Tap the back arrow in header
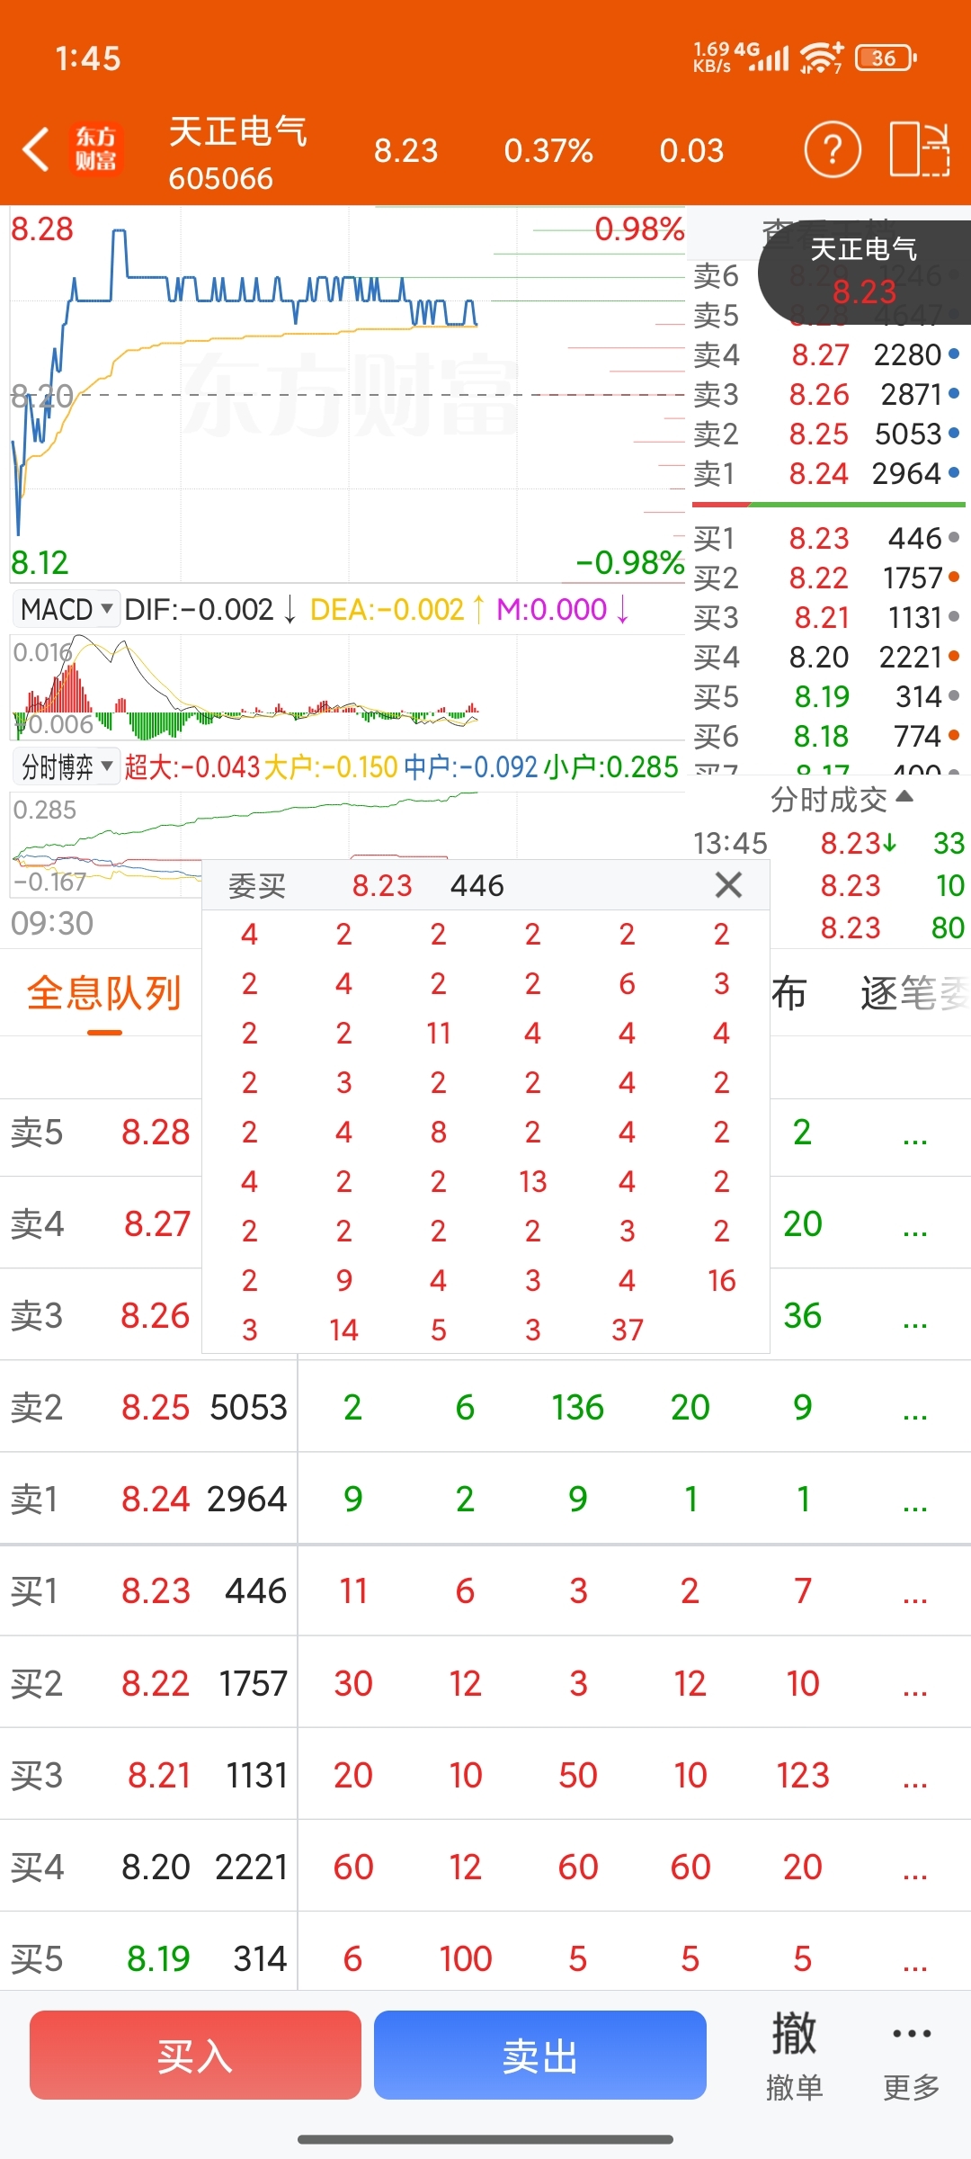The image size is (971, 2159). tap(36, 149)
